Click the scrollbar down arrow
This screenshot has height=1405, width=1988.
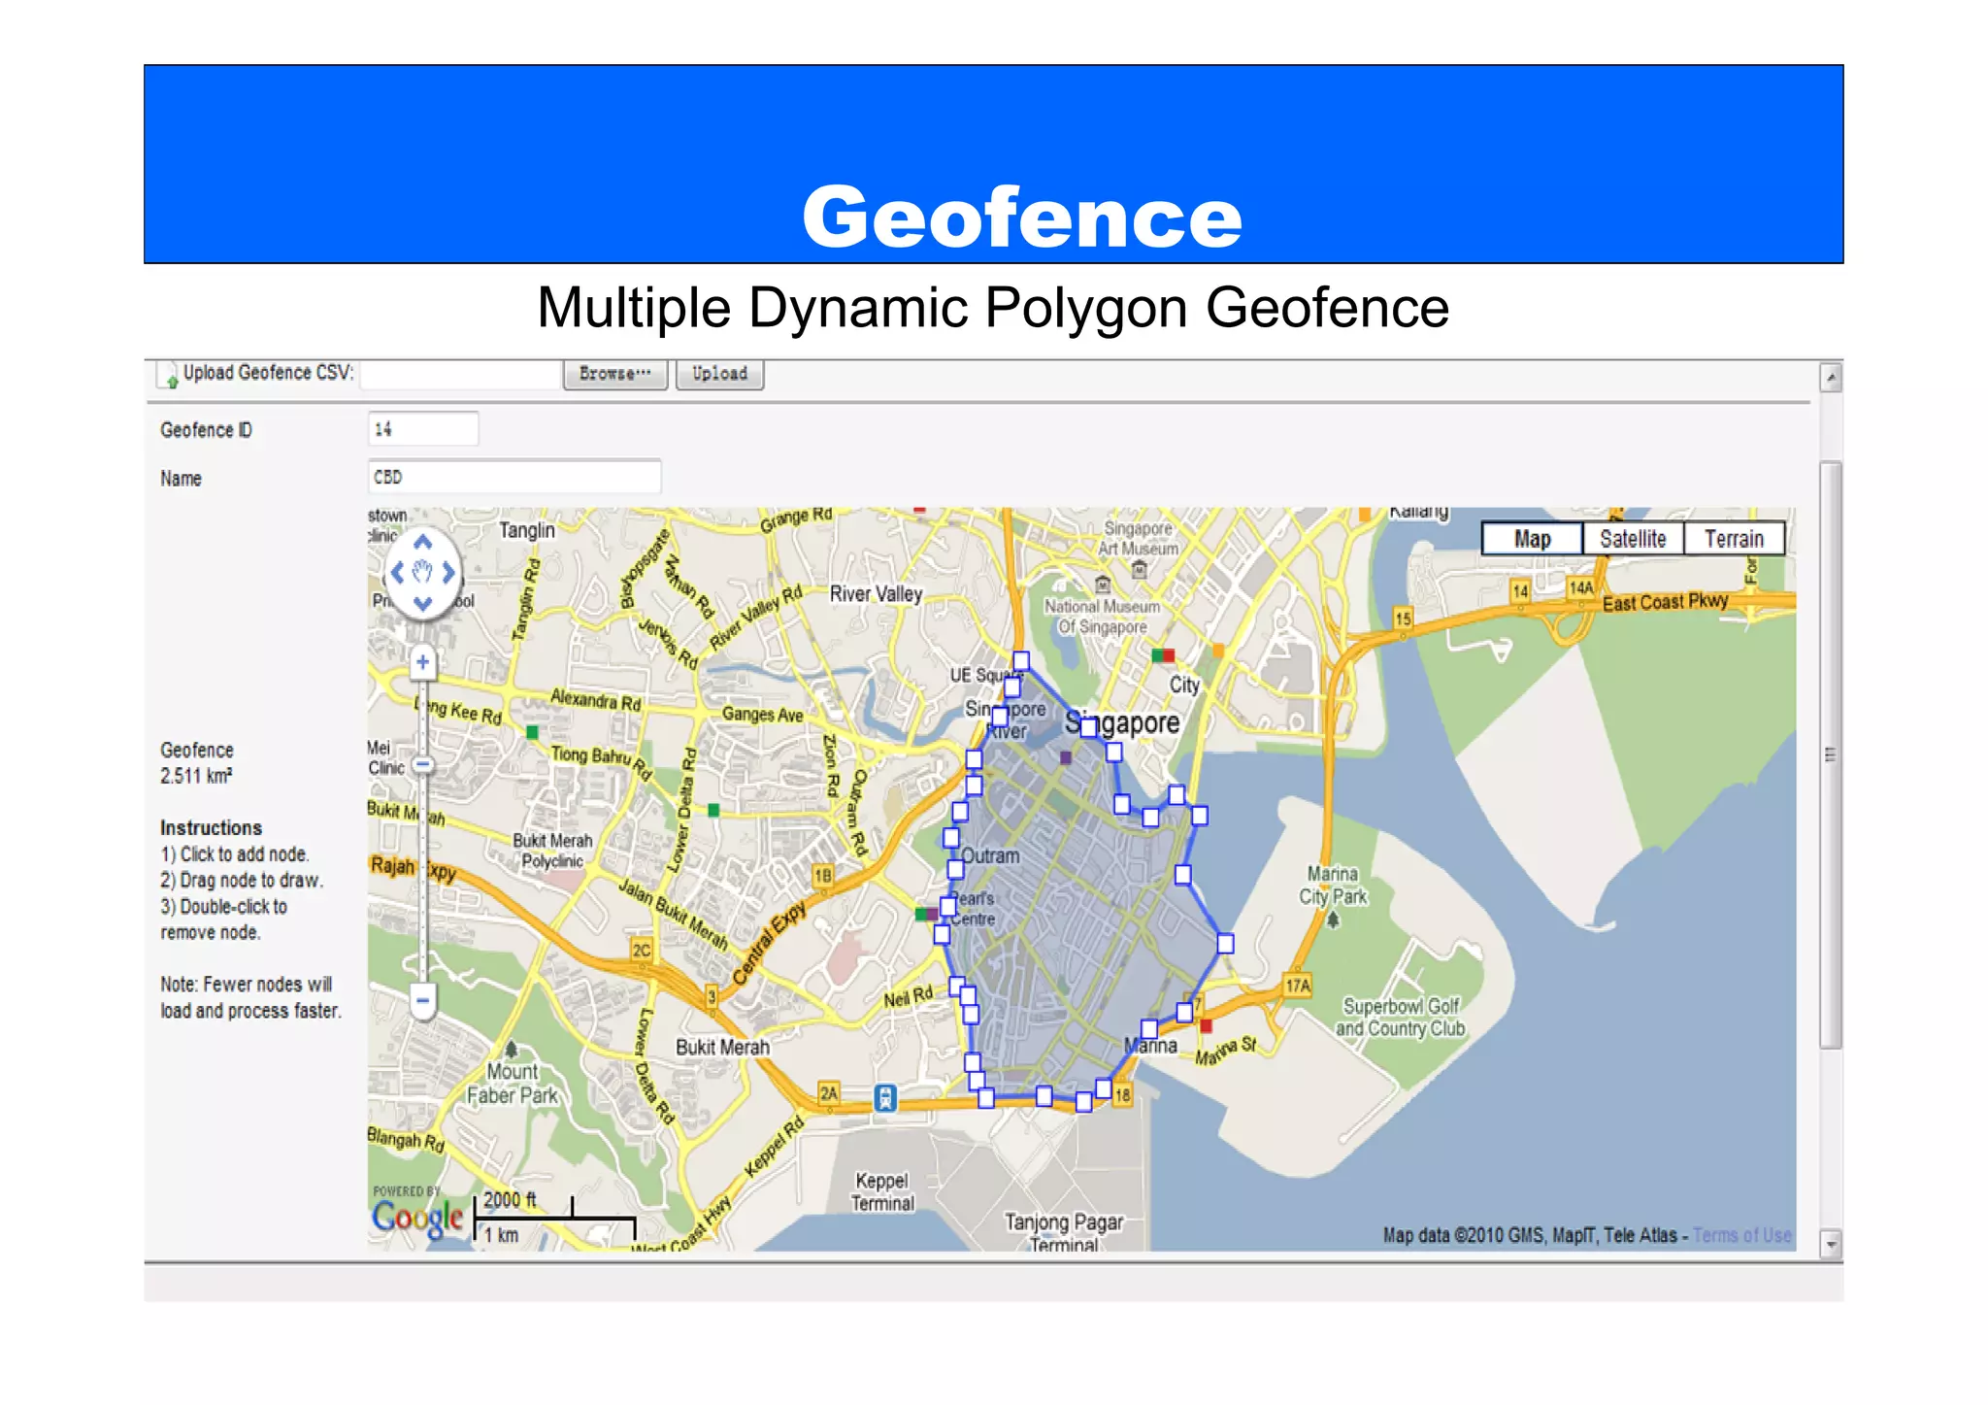(1831, 1244)
